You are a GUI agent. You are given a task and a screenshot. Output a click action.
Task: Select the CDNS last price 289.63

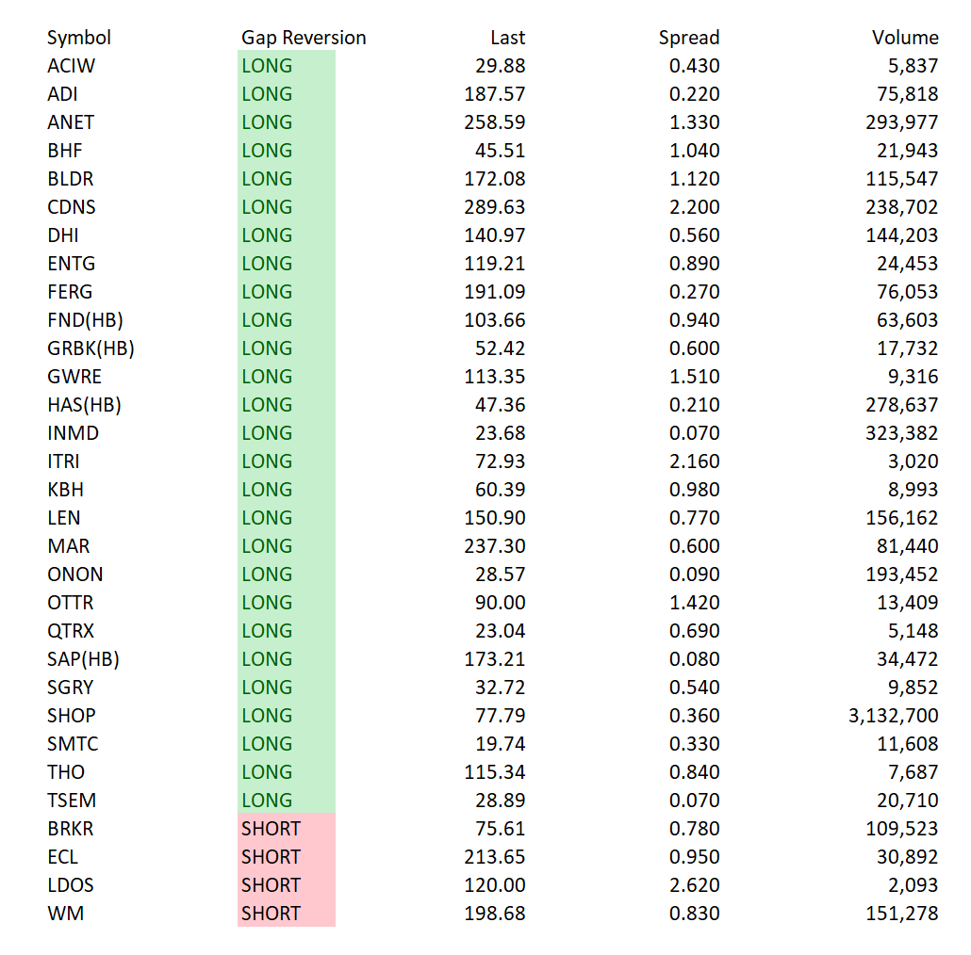coord(494,206)
